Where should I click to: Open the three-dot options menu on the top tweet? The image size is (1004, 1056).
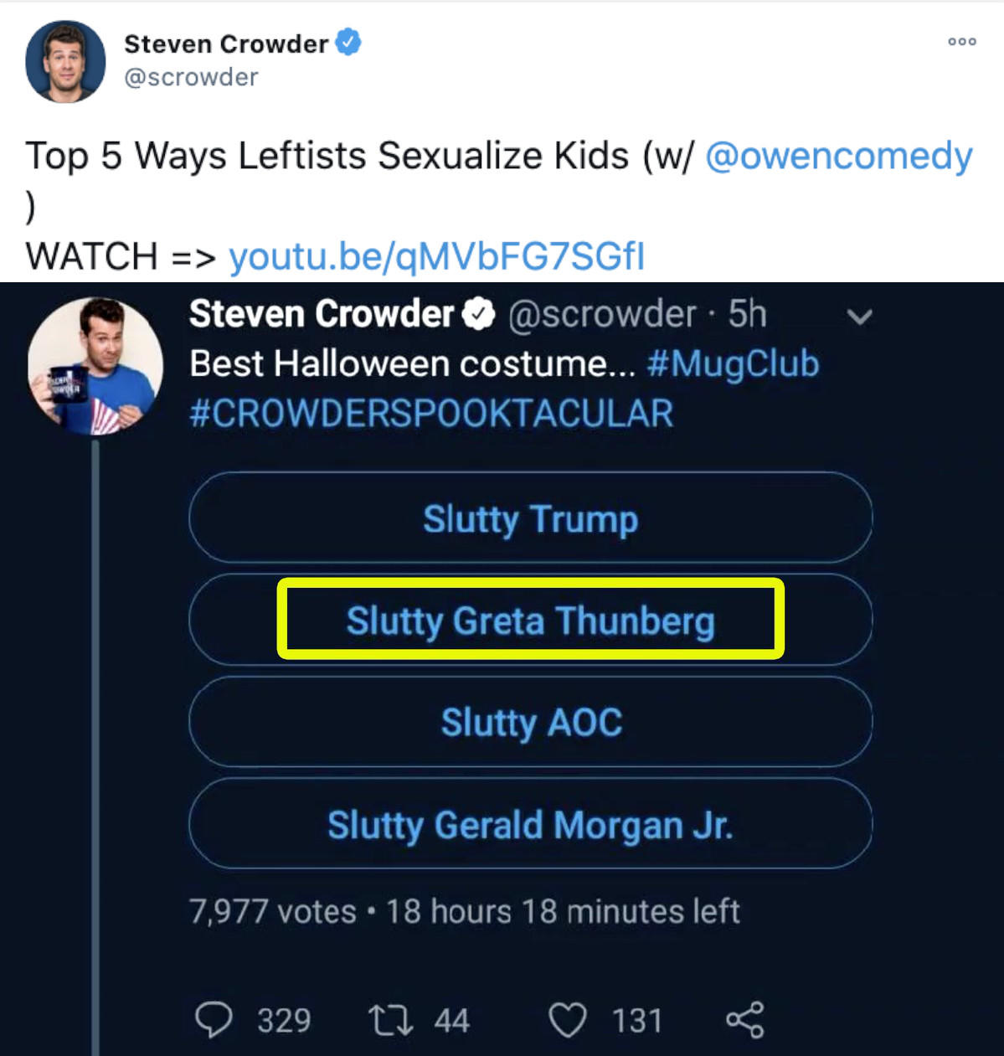click(x=960, y=40)
